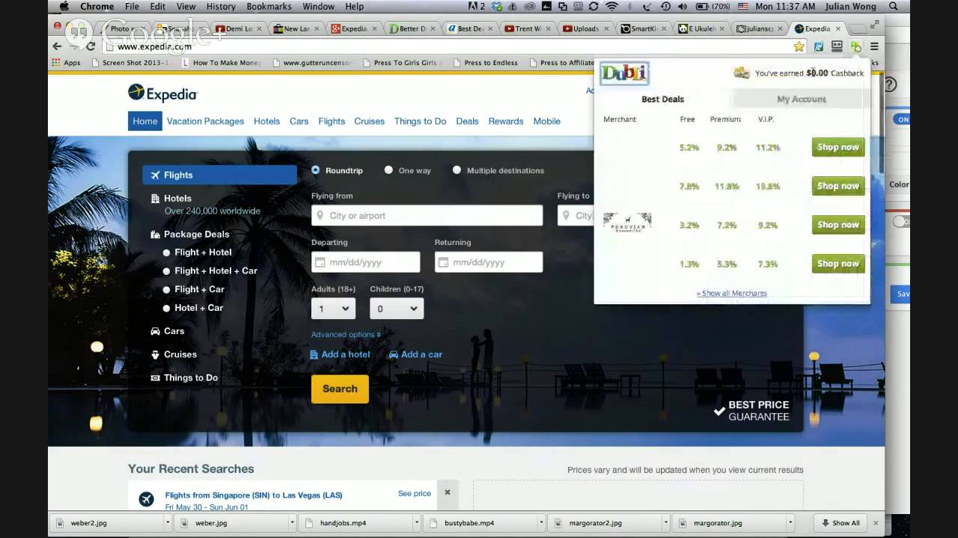Select the One way radio option

pyautogui.click(x=388, y=170)
